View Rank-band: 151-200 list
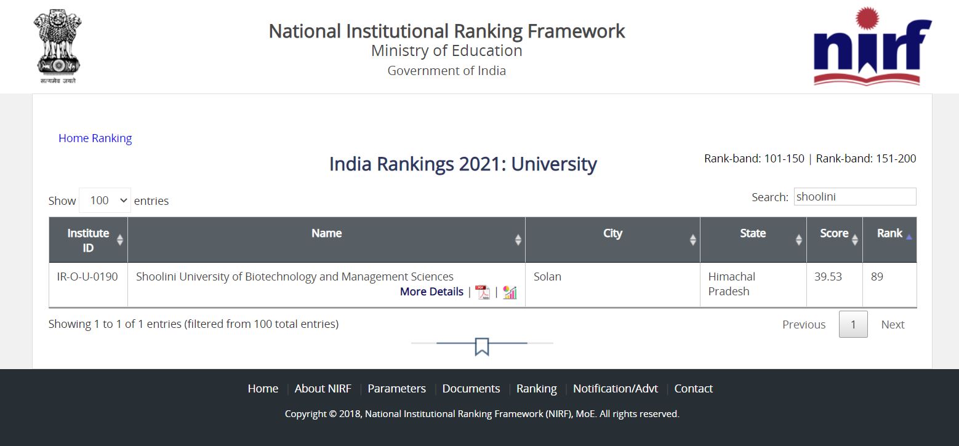 (866, 159)
